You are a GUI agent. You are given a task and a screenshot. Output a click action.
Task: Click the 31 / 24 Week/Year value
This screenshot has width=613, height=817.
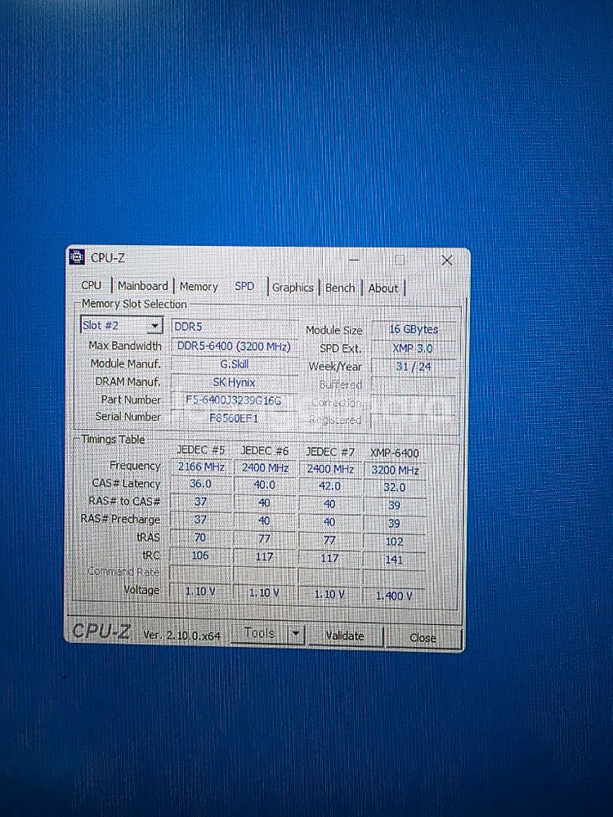coord(414,366)
